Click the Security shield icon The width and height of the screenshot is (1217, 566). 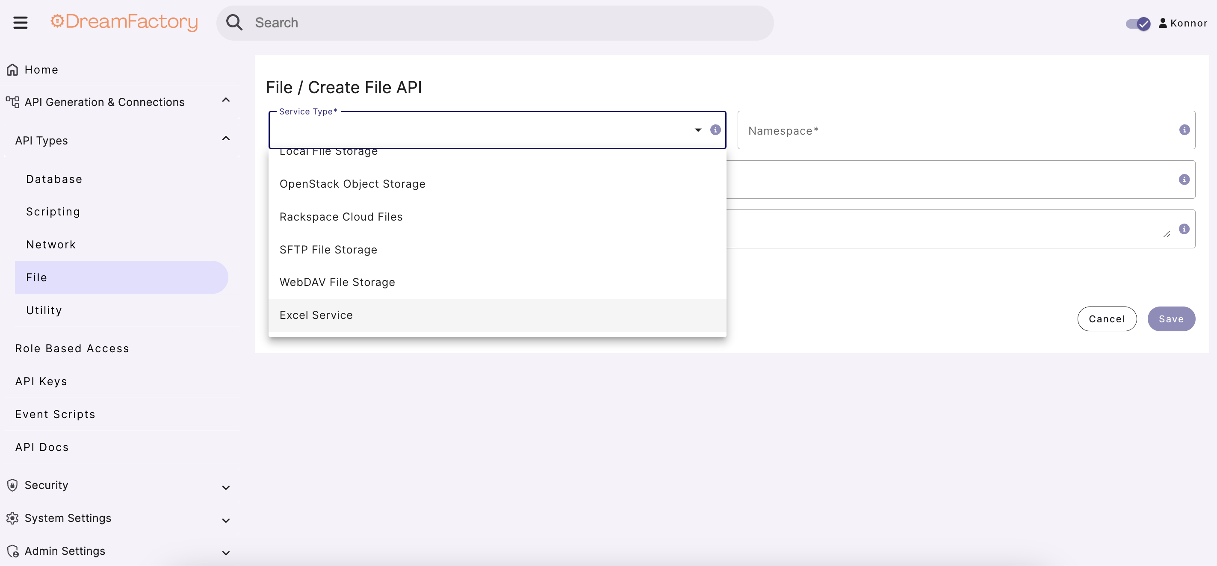[12, 485]
